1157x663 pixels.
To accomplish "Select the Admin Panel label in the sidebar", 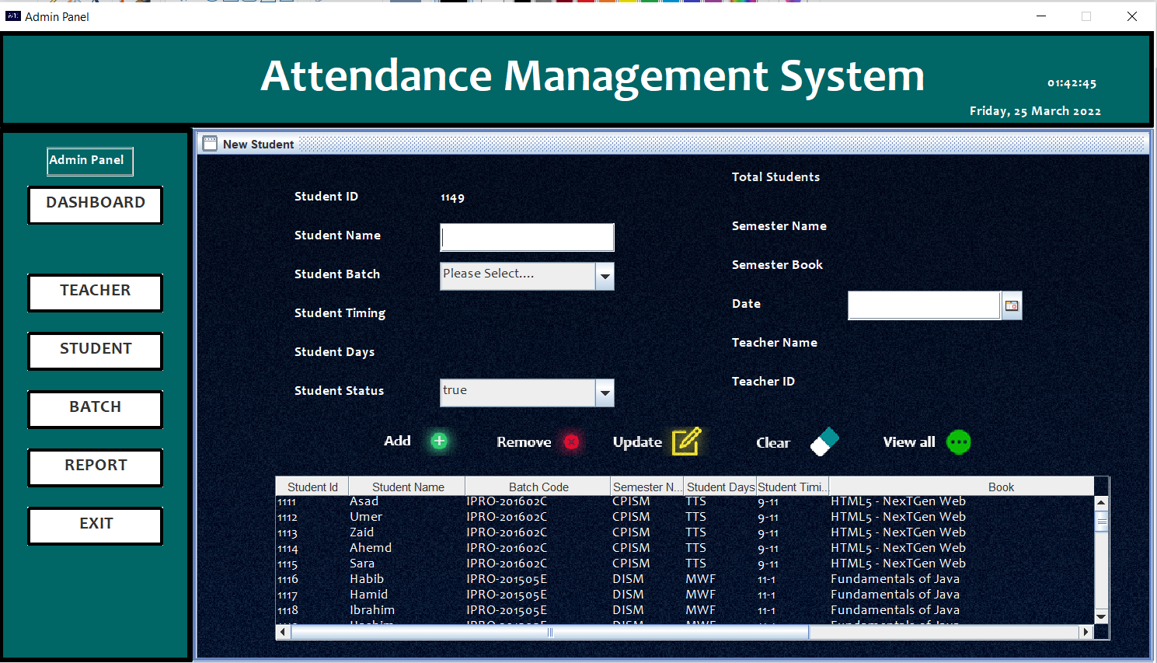I will click(89, 161).
